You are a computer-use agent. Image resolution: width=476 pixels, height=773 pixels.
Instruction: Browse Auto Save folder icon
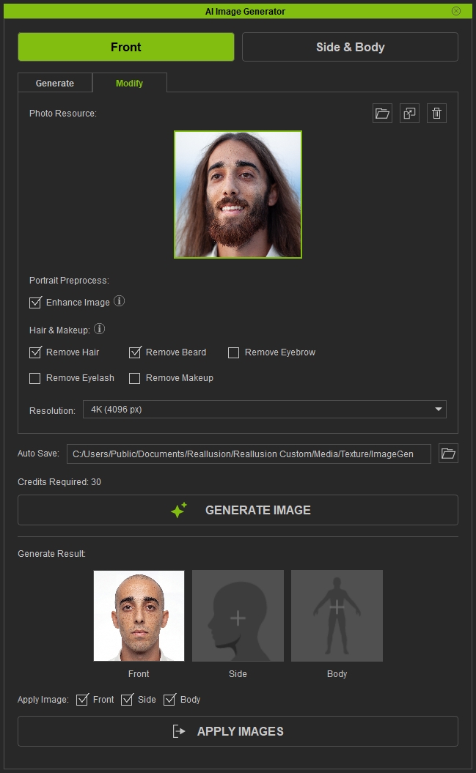(448, 454)
